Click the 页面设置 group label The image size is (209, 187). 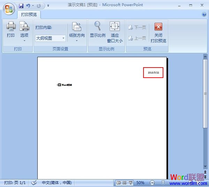[x=60, y=49]
